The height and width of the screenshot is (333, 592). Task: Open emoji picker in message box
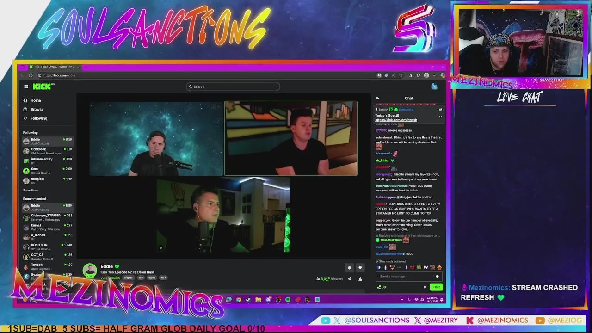437,277
